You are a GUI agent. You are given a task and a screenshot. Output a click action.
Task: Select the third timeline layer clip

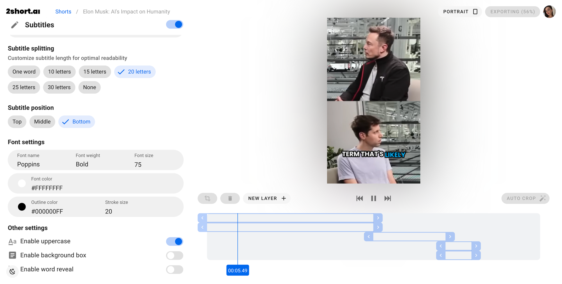(409, 237)
